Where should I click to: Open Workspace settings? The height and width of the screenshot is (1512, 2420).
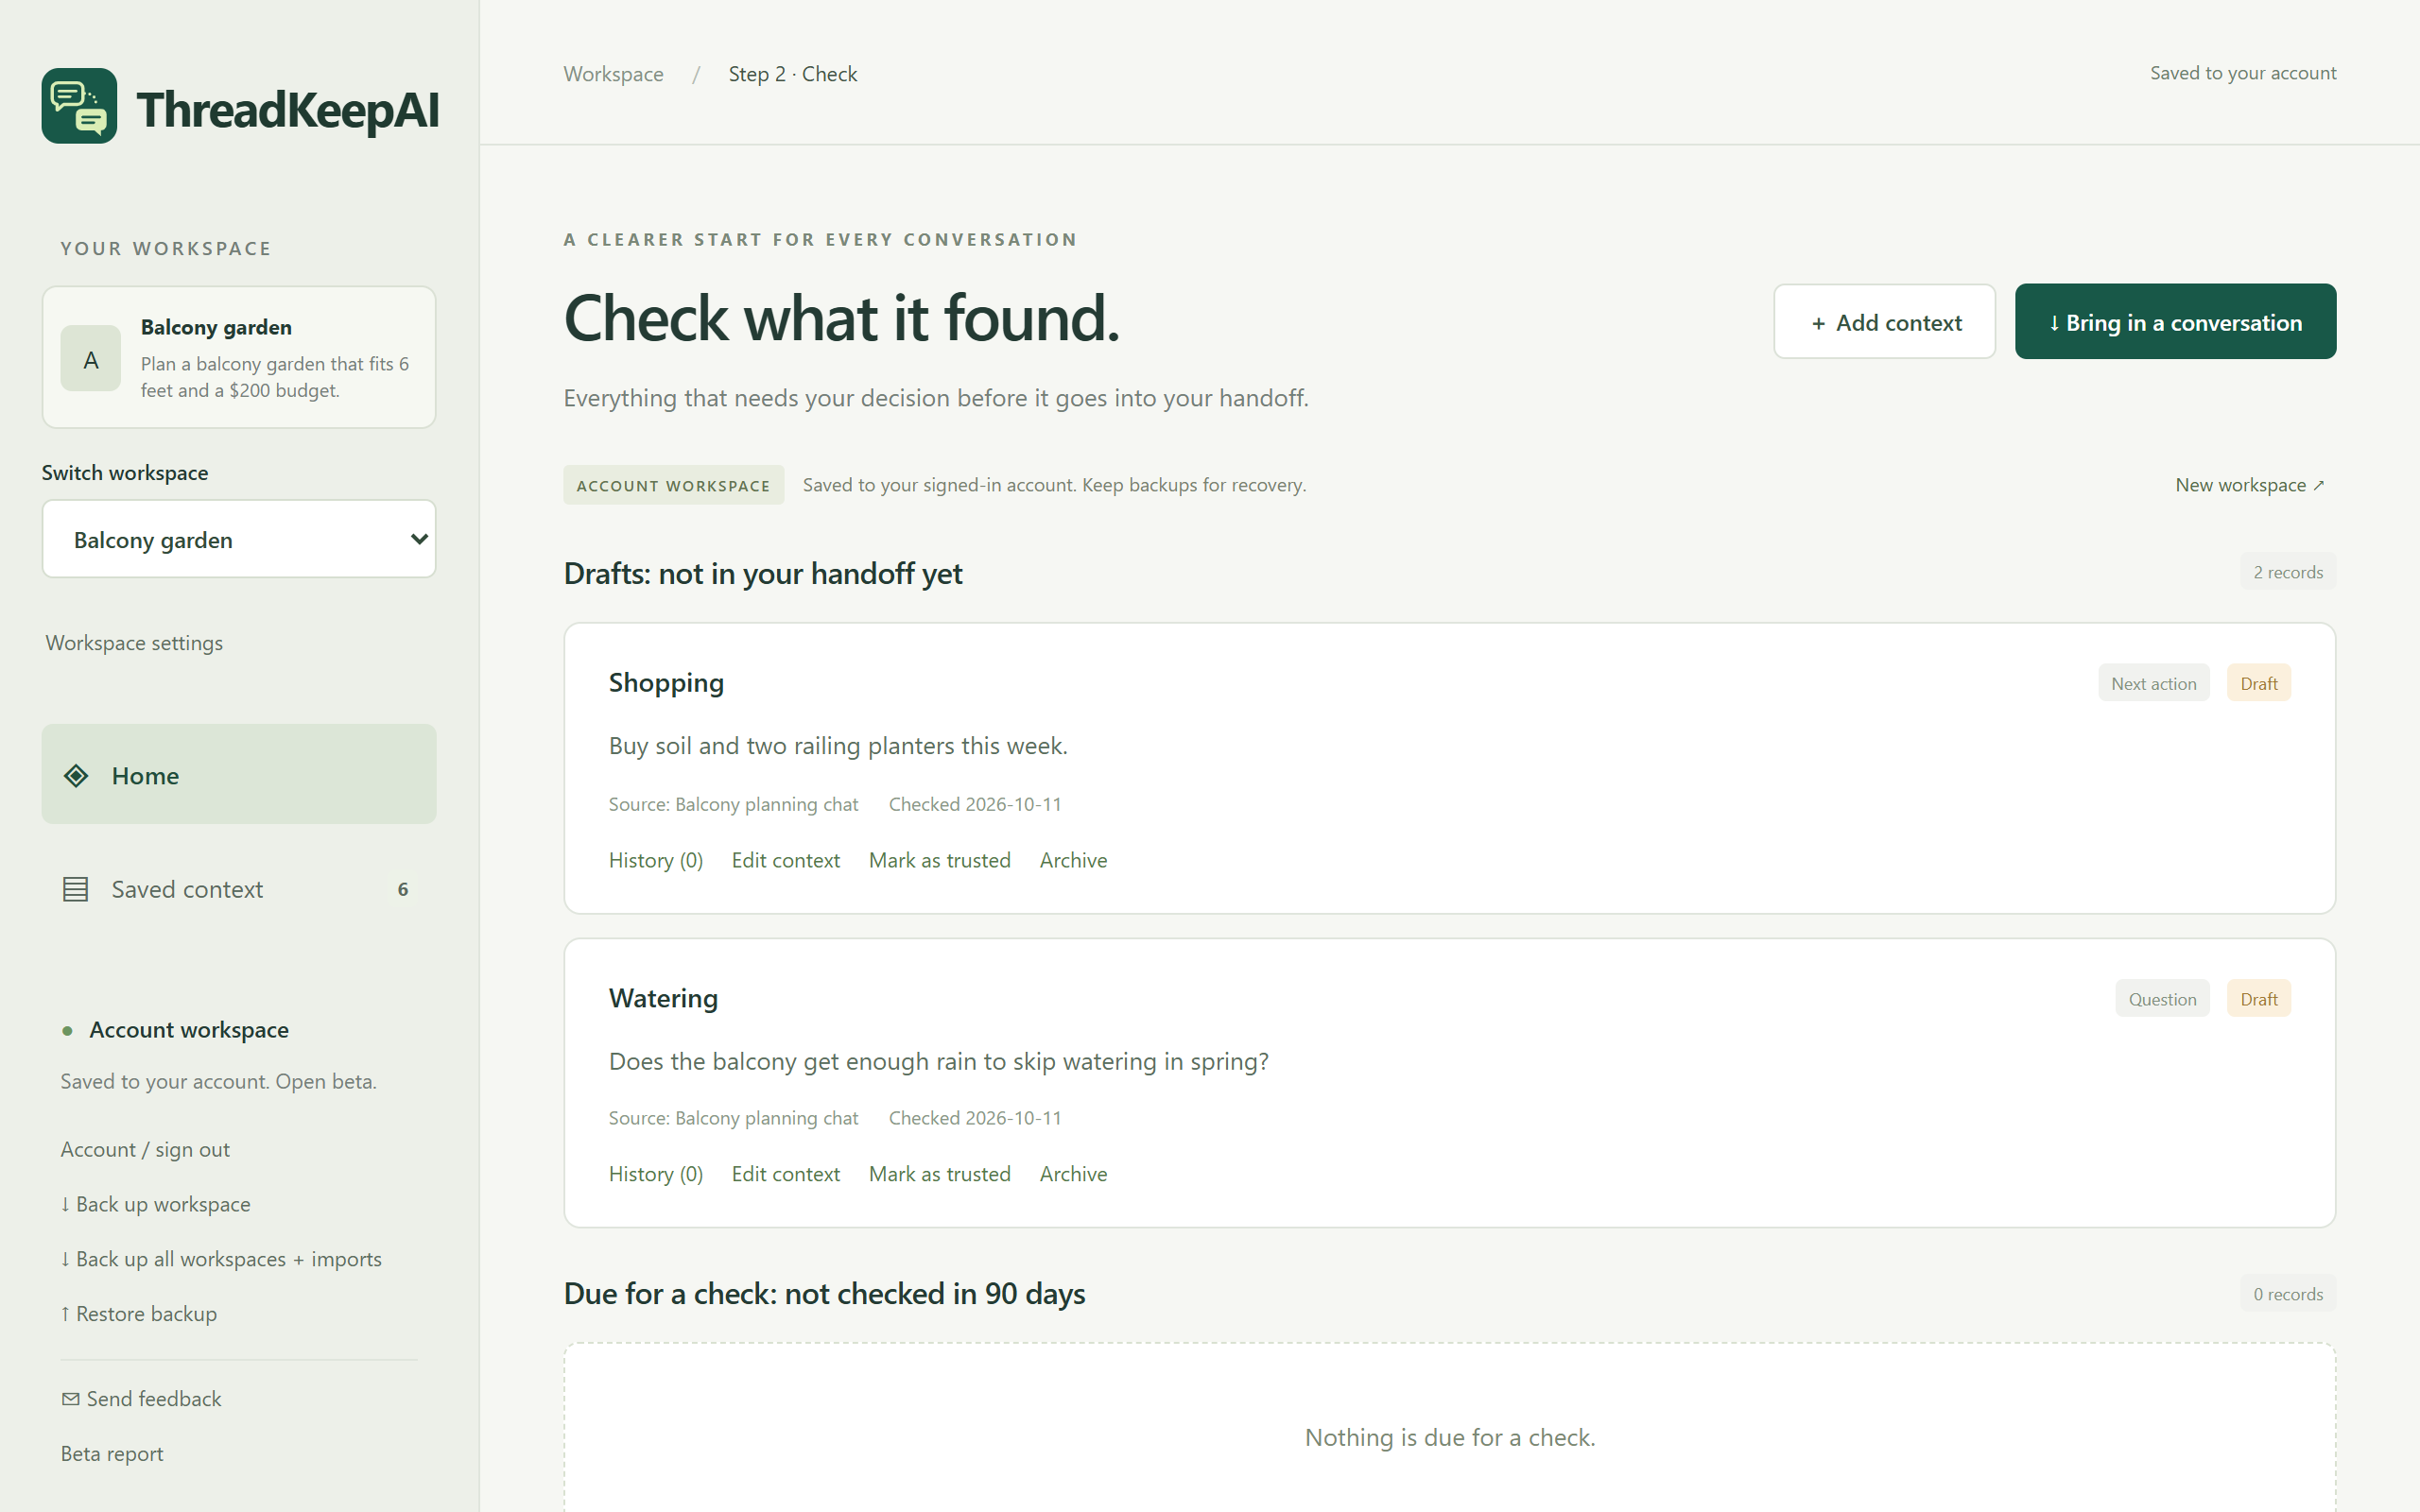(x=134, y=643)
